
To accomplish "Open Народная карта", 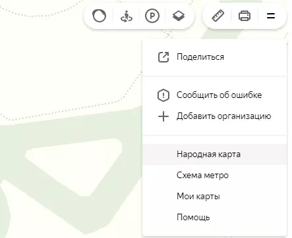I will [x=215, y=155].
